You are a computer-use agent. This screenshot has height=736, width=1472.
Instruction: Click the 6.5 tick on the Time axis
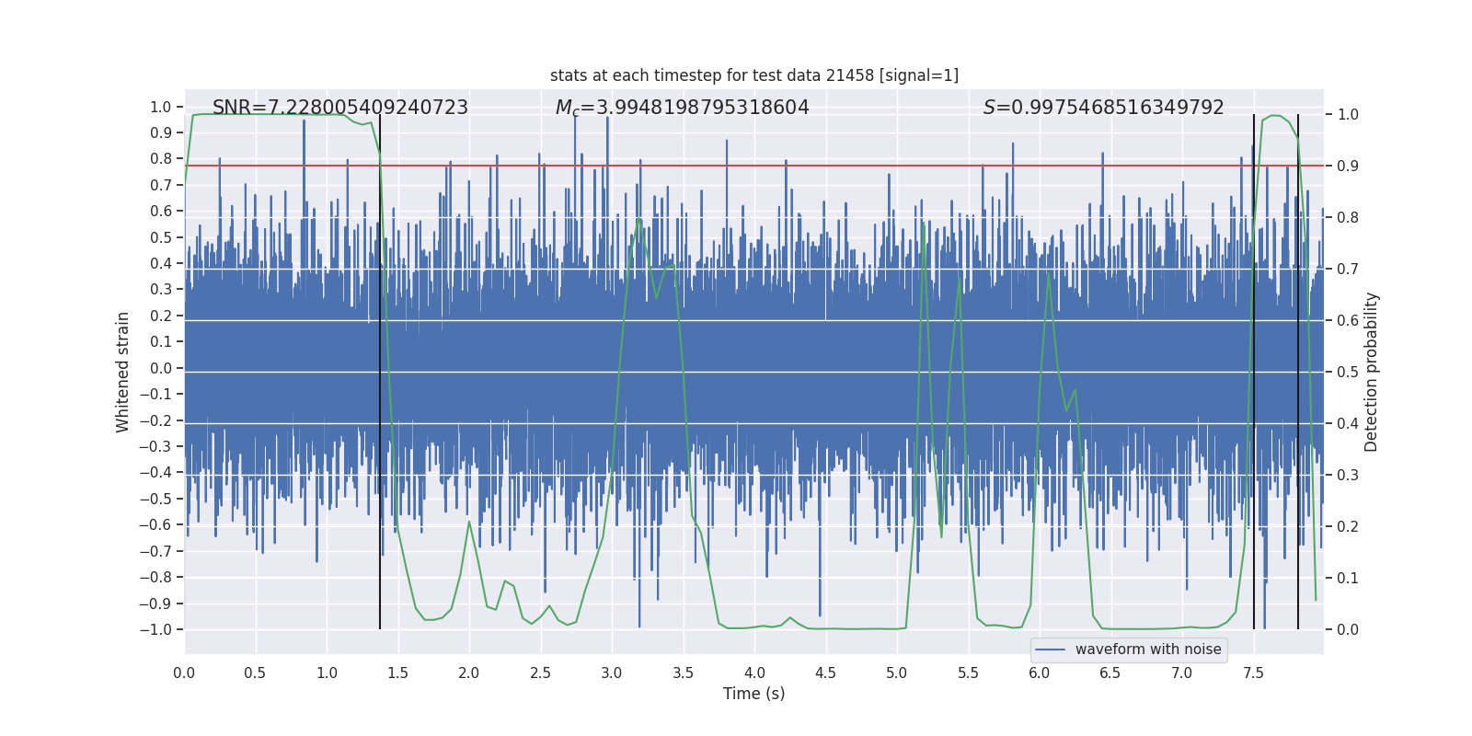click(1110, 673)
